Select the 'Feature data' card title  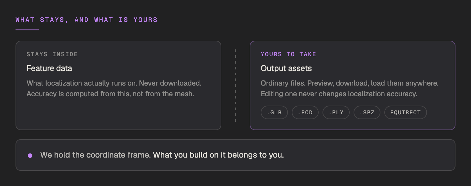click(49, 68)
